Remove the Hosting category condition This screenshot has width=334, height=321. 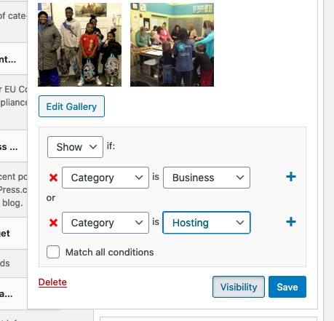[x=53, y=223]
